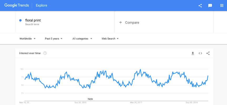Open help for Interest over time
The image size is (227, 105).
click(x=45, y=53)
